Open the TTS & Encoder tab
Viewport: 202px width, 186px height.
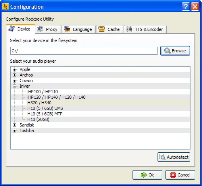coord(145,29)
